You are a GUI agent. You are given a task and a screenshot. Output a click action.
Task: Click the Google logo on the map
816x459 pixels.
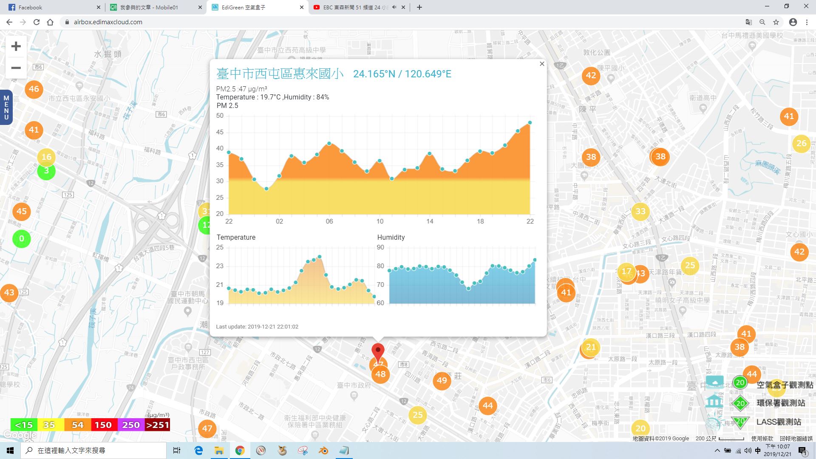[x=20, y=435]
